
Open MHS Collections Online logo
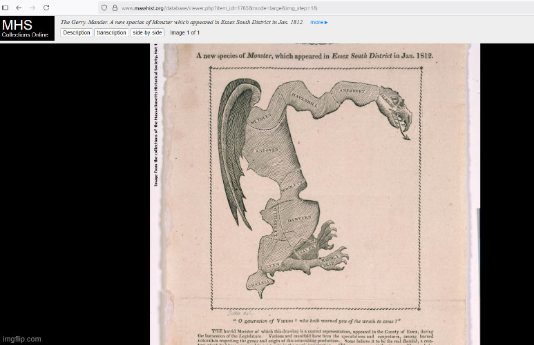[27, 28]
